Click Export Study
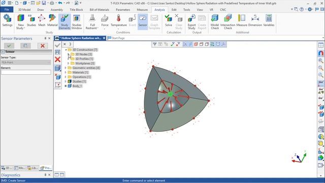Screen dimensions: 325x183 pyautogui.click(x=191, y=22)
